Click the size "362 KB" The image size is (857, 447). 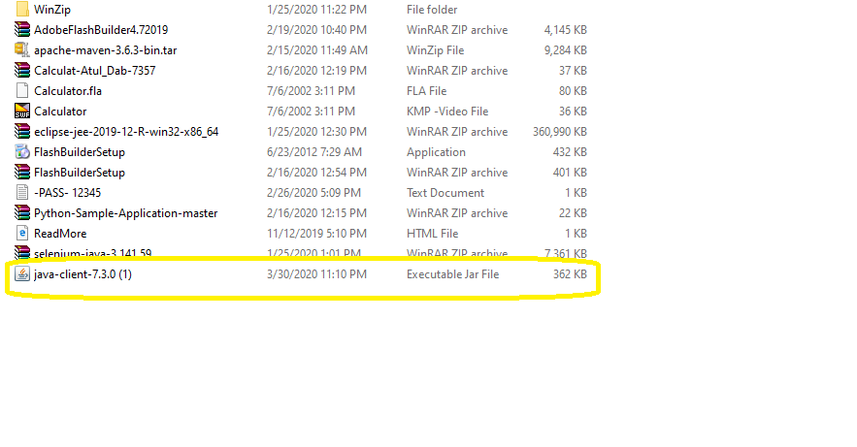[x=570, y=274]
